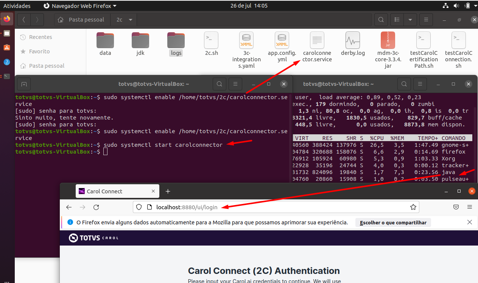Select the logs folder
This screenshot has width=478, height=283.
[176, 44]
